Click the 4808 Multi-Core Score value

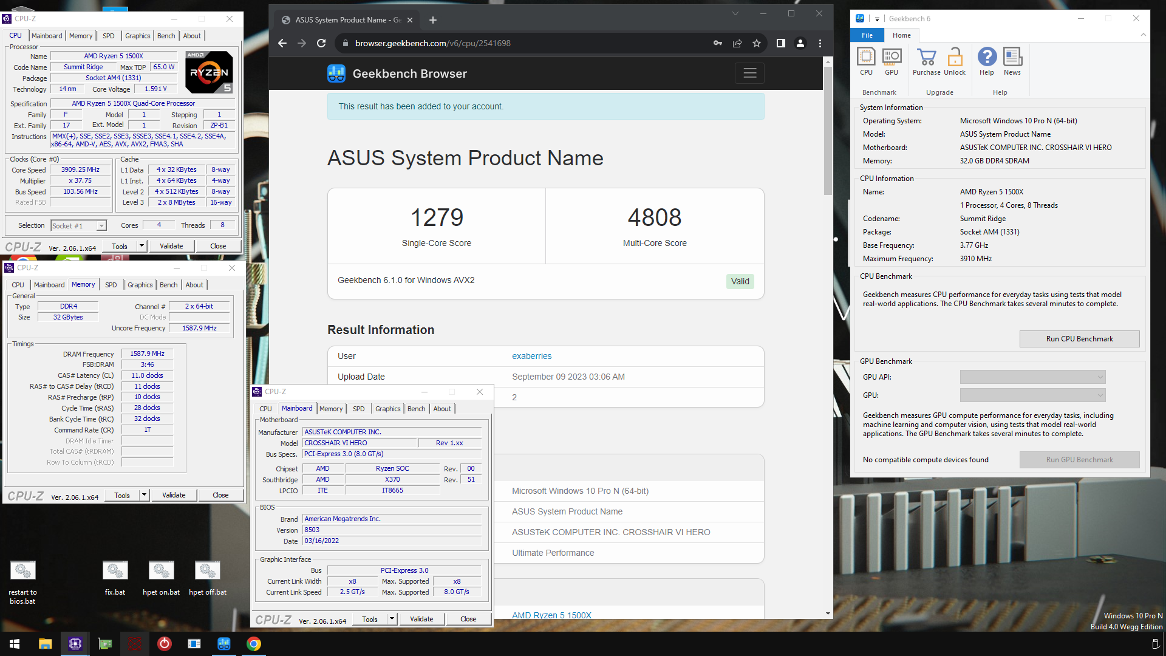coord(655,217)
